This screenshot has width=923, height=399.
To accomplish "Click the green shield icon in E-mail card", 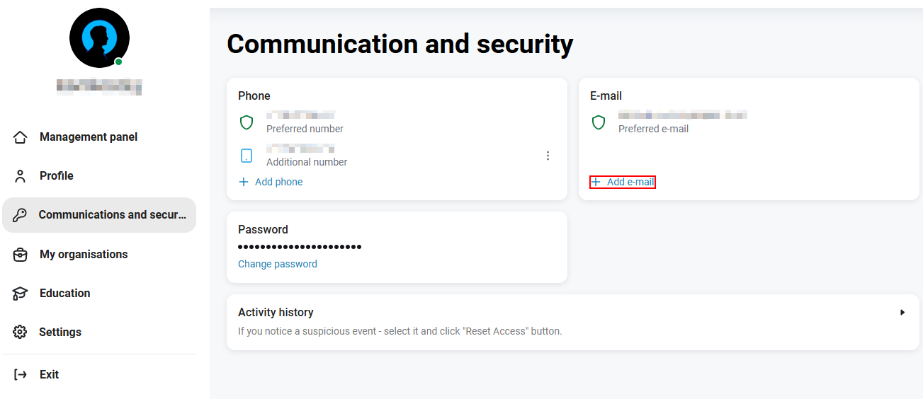I will click(x=599, y=122).
